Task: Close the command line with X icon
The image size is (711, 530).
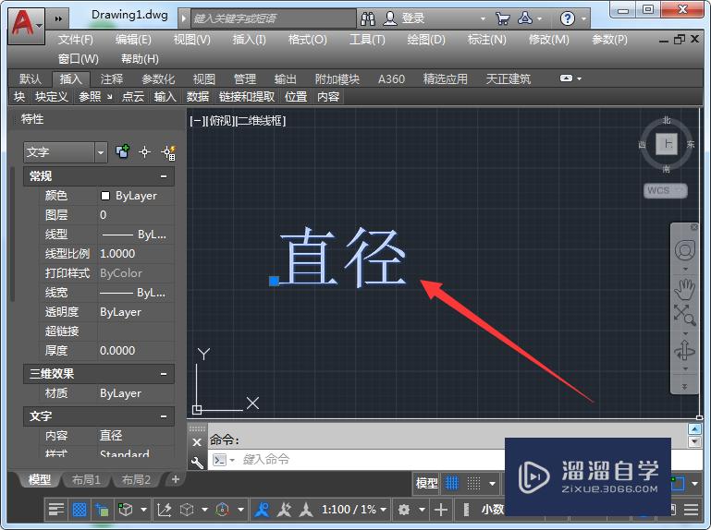Action: tap(197, 442)
